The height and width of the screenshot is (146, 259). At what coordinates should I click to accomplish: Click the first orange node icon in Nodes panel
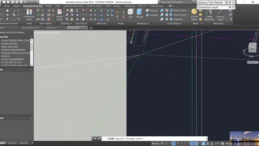(x=117, y=13)
